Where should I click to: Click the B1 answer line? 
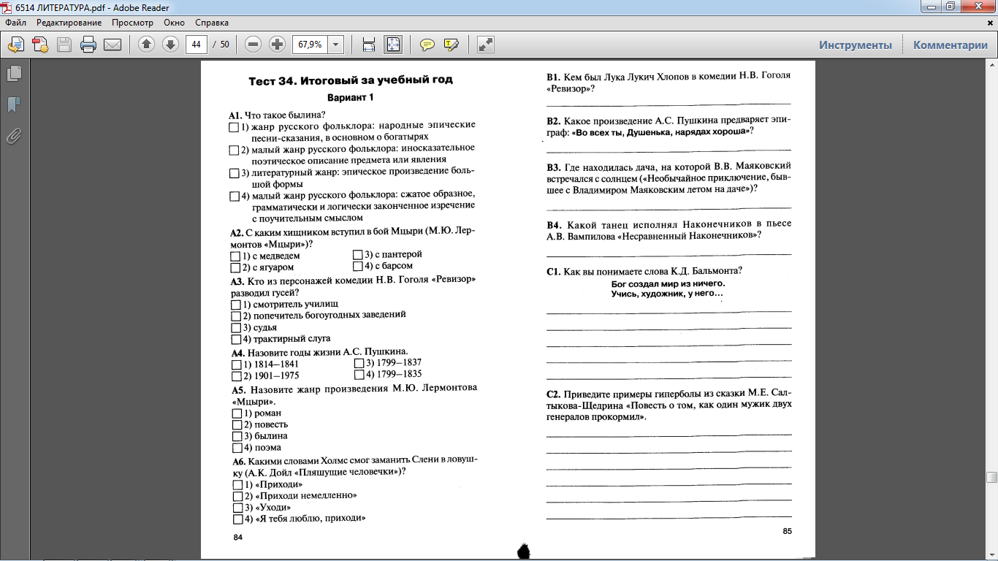pos(669,104)
